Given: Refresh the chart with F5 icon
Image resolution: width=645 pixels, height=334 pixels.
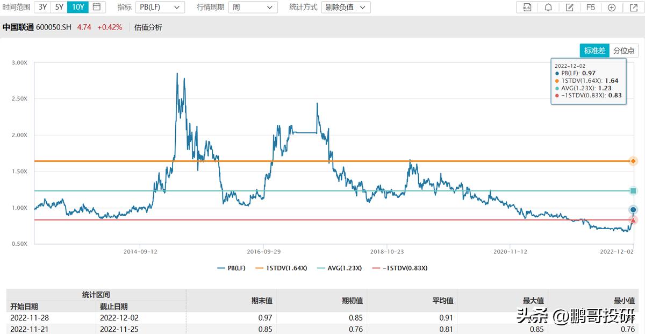Looking at the screenshot, I should tap(591, 8).
